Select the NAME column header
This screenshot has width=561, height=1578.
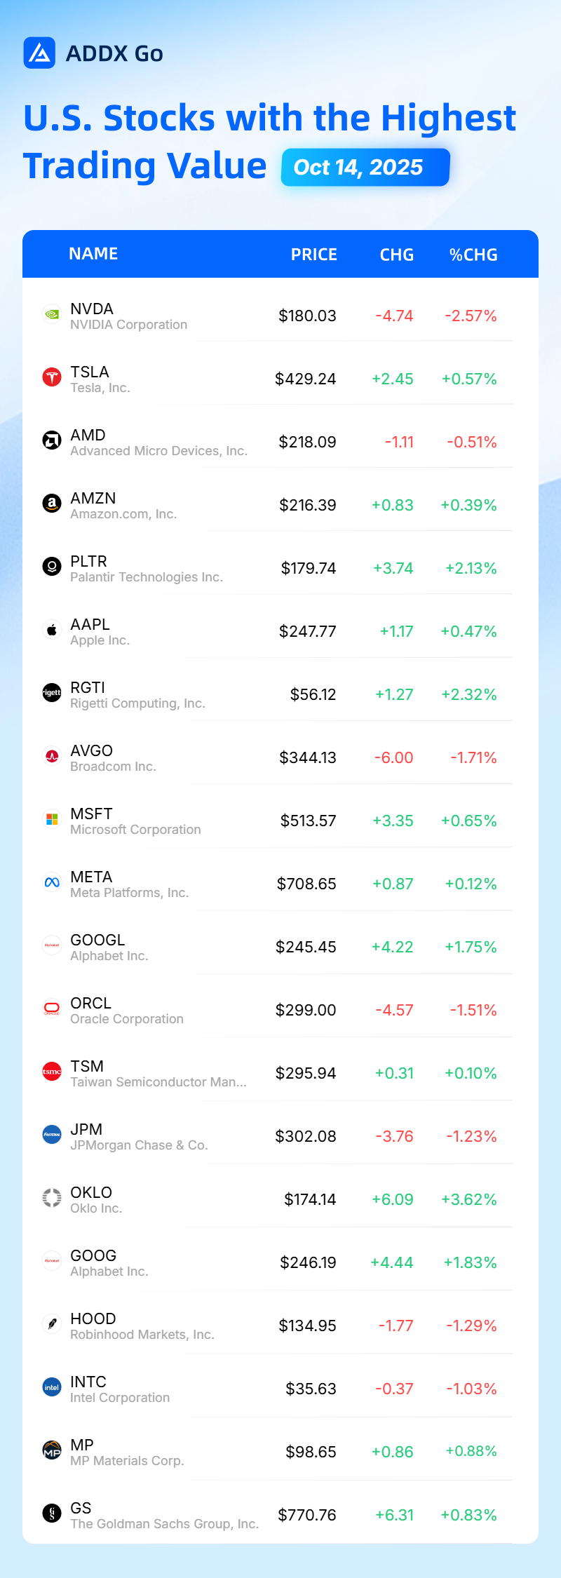(x=93, y=254)
